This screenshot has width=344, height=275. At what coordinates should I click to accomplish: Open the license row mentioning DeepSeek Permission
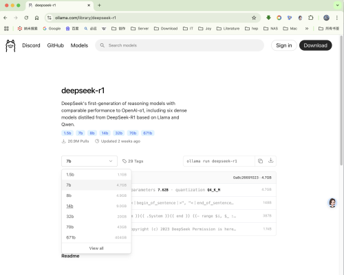[x=204, y=229]
